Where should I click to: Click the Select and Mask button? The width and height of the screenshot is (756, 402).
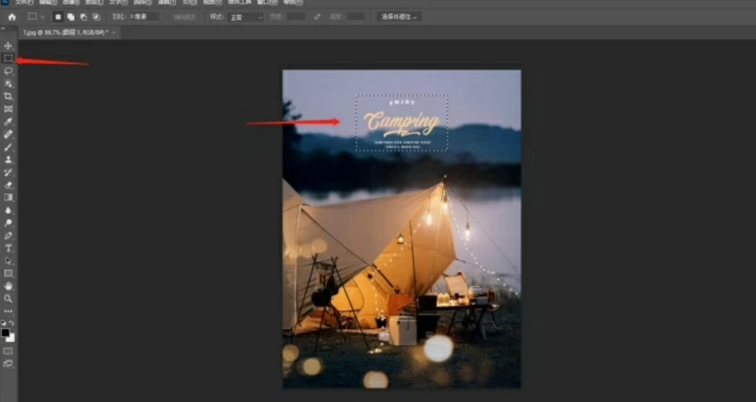point(399,17)
